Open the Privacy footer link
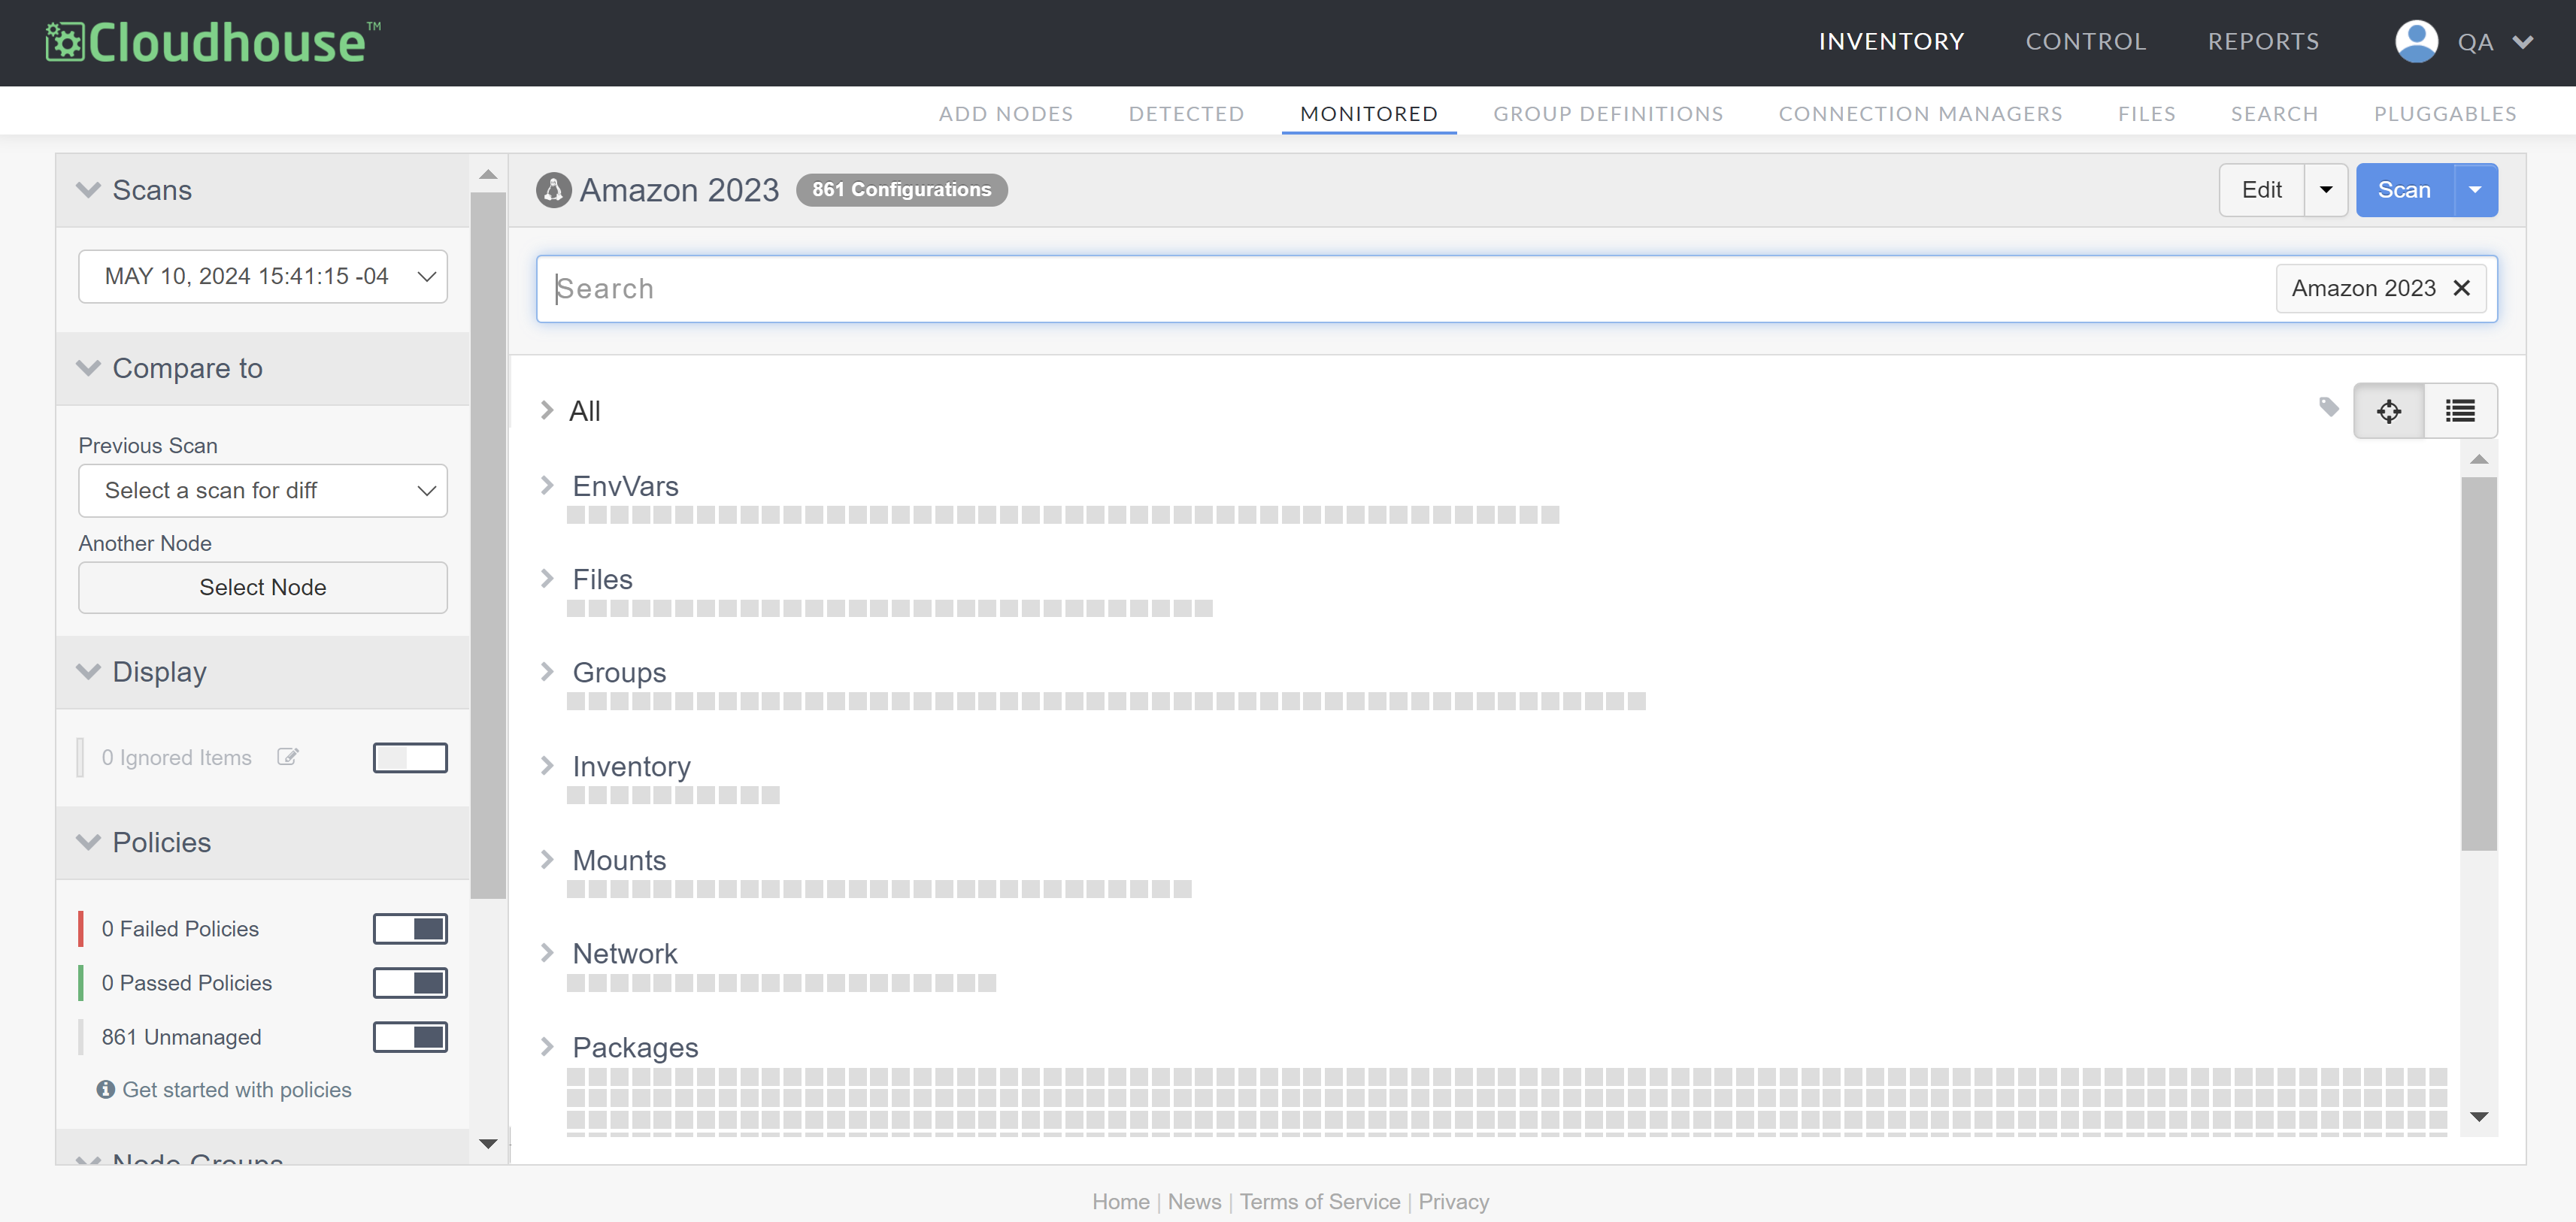 [1453, 1201]
